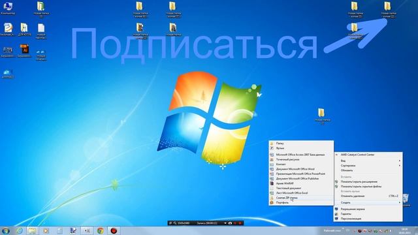Select the lone folder beside the Windows logo

(x=322, y=116)
